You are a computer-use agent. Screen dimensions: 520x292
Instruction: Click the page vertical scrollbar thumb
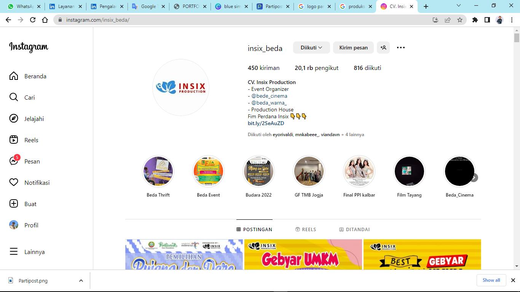[517, 38]
